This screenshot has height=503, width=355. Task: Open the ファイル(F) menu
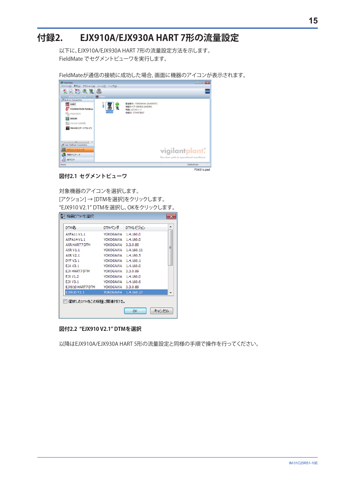pyautogui.click(x=66, y=86)
